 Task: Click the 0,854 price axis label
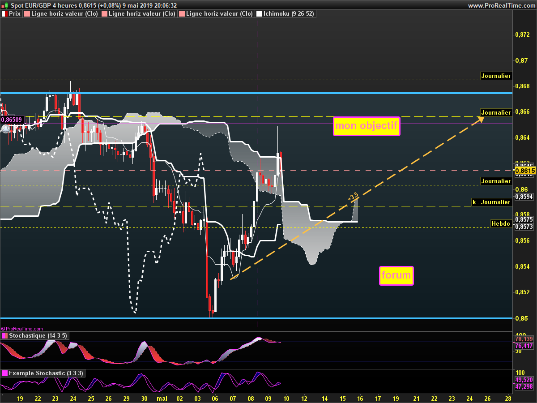[523, 267]
